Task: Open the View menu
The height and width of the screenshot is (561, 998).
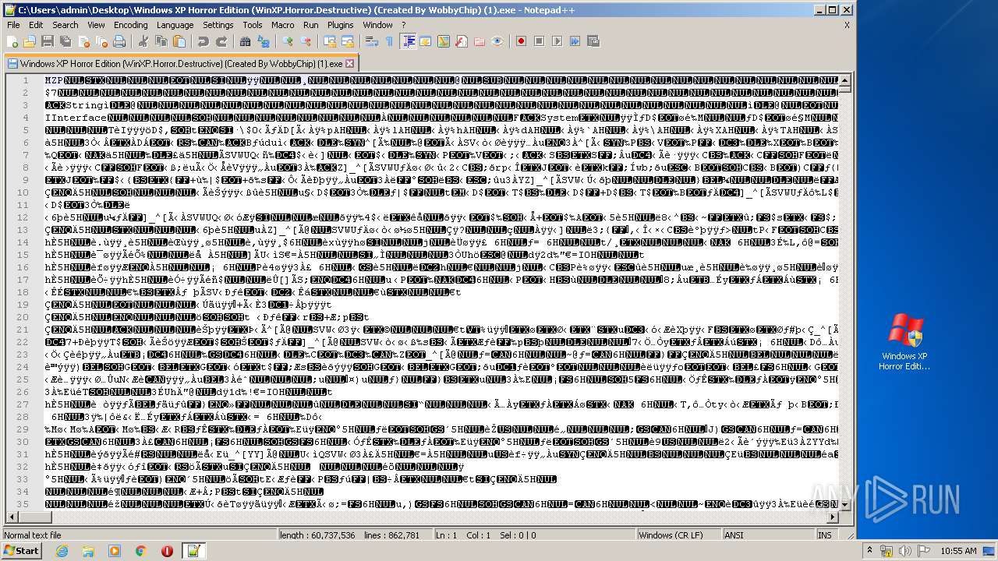Action: tap(96, 25)
